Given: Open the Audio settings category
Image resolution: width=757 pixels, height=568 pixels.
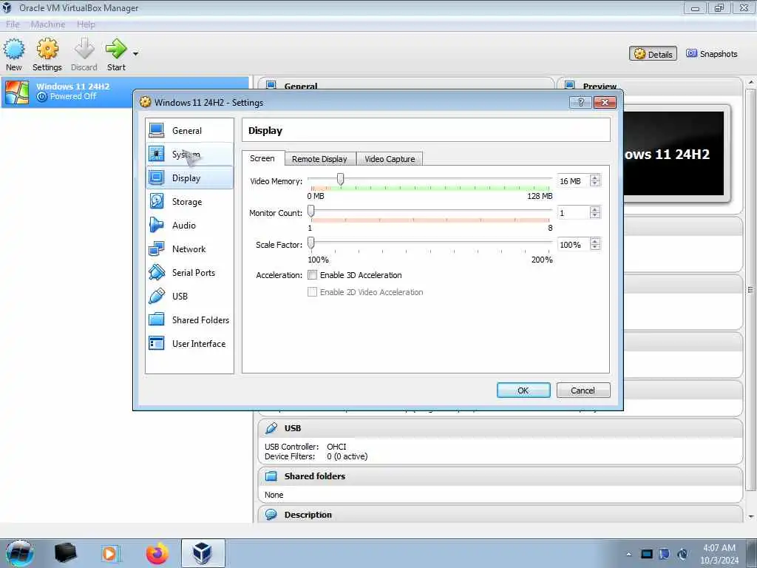Looking at the screenshot, I should [x=189, y=225].
